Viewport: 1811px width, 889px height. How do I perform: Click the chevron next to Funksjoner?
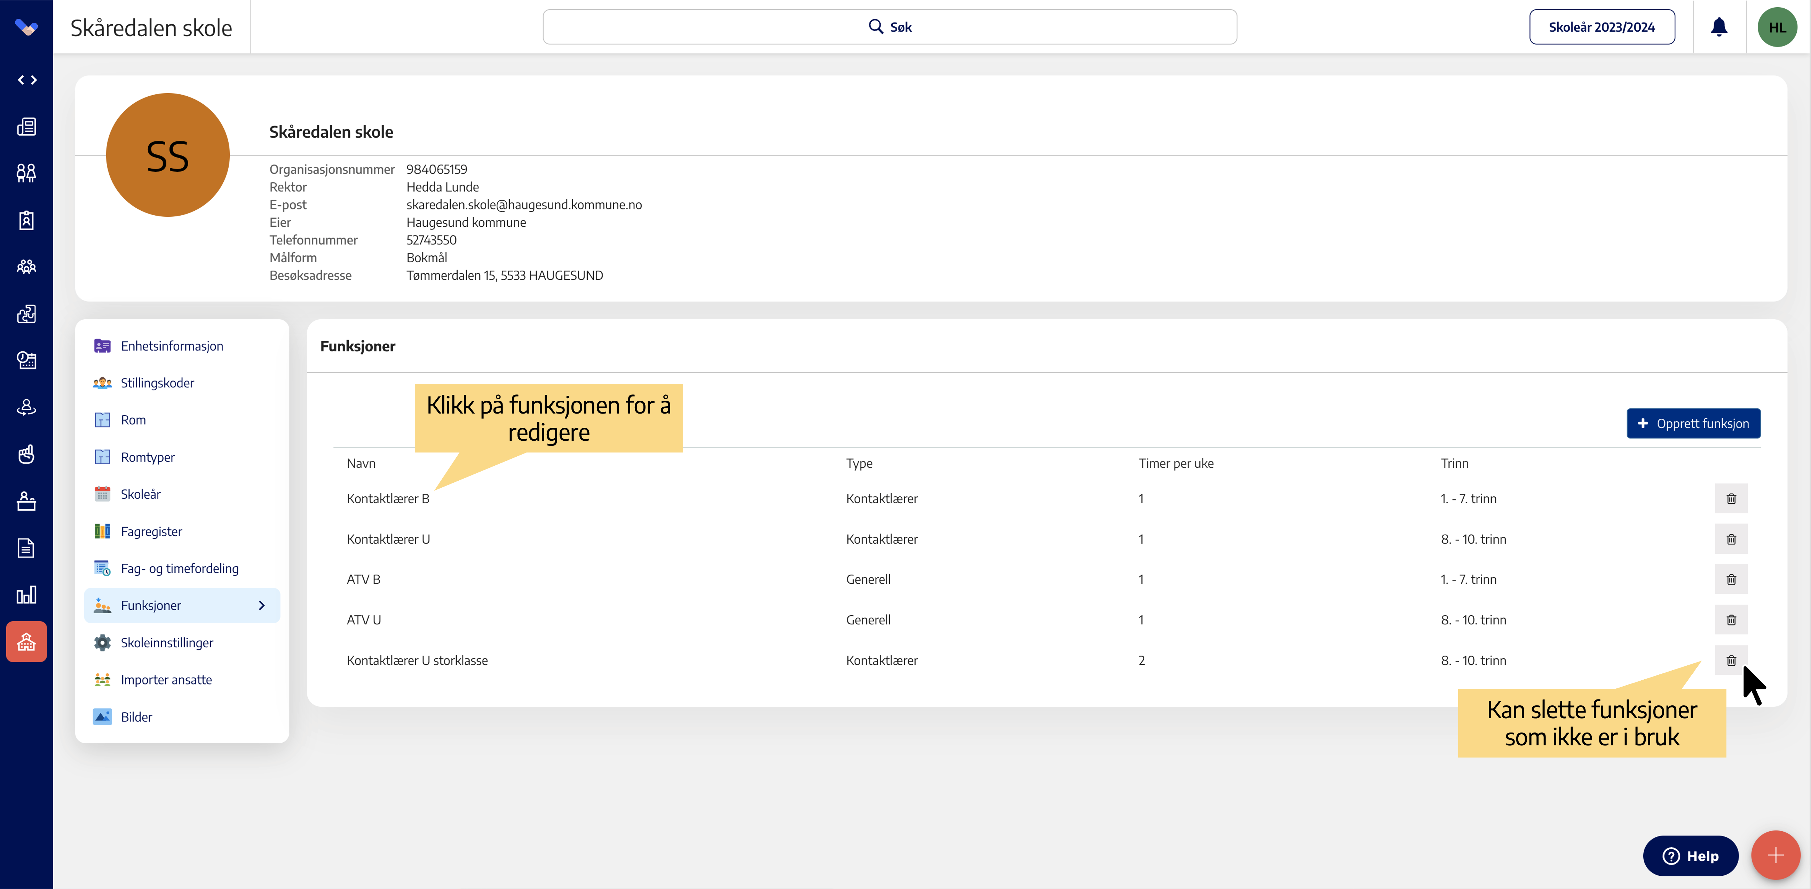click(x=262, y=605)
